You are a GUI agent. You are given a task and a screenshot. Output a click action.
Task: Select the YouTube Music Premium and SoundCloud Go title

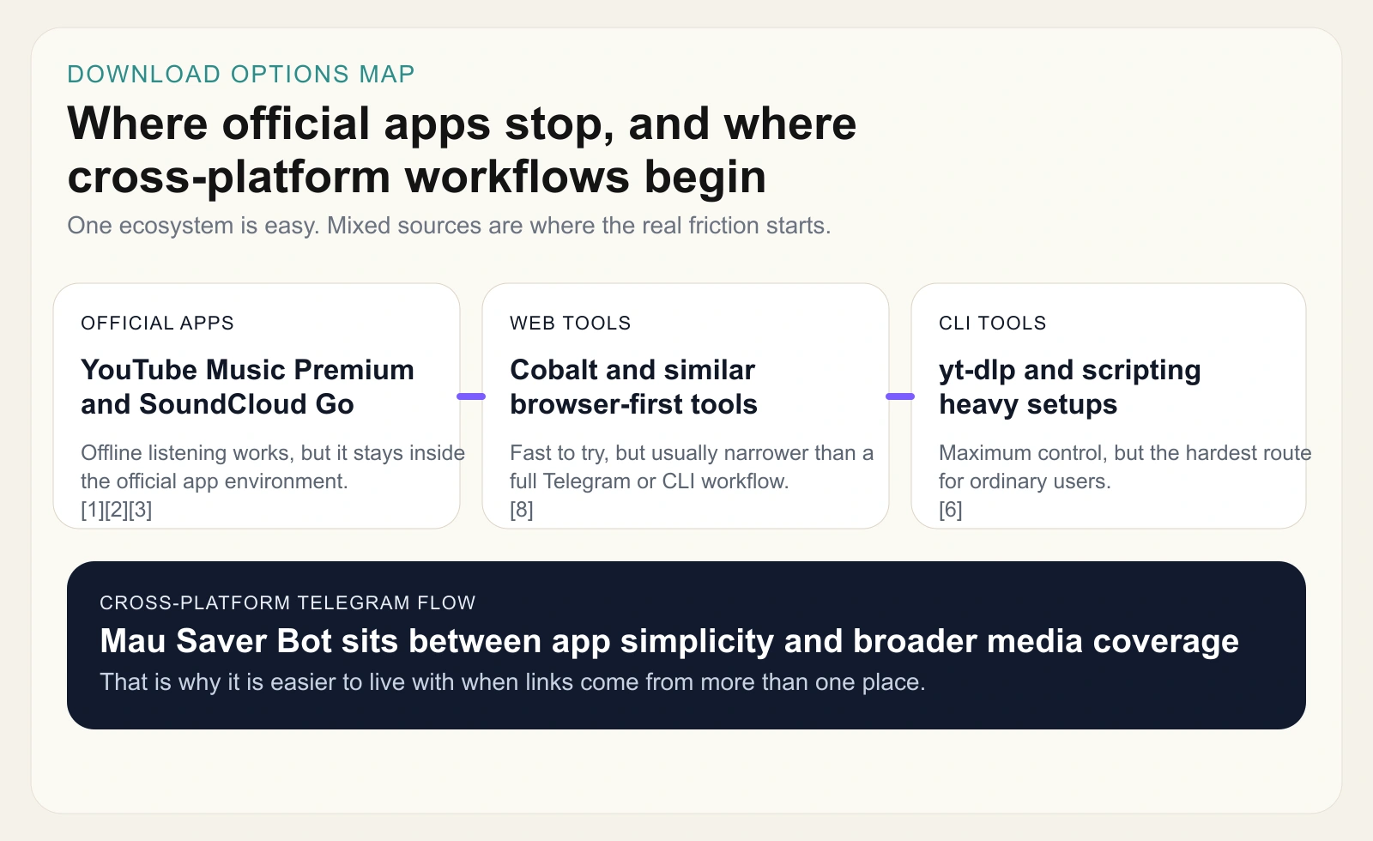pyautogui.click(x=247, y=387)
